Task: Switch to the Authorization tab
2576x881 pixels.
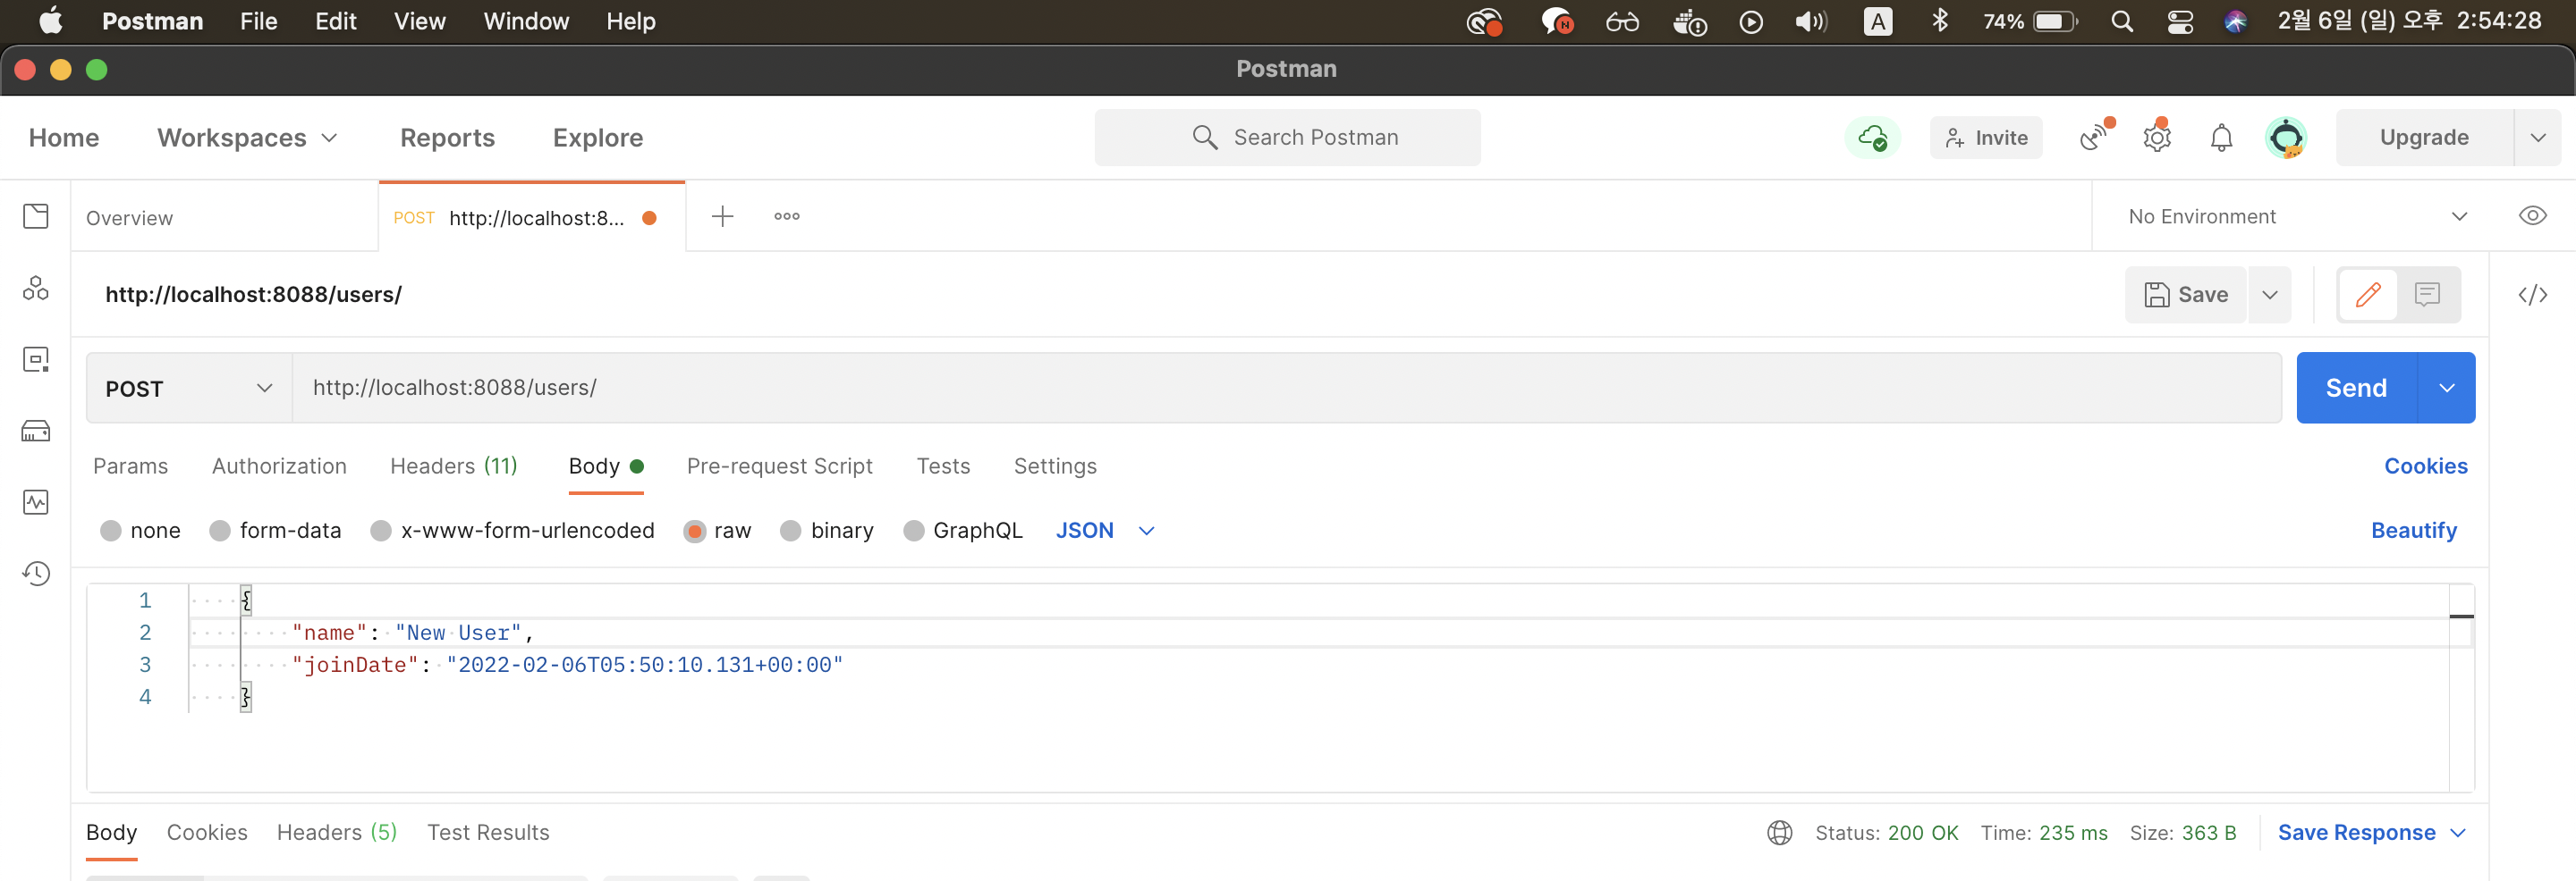Action: [279, 466]
